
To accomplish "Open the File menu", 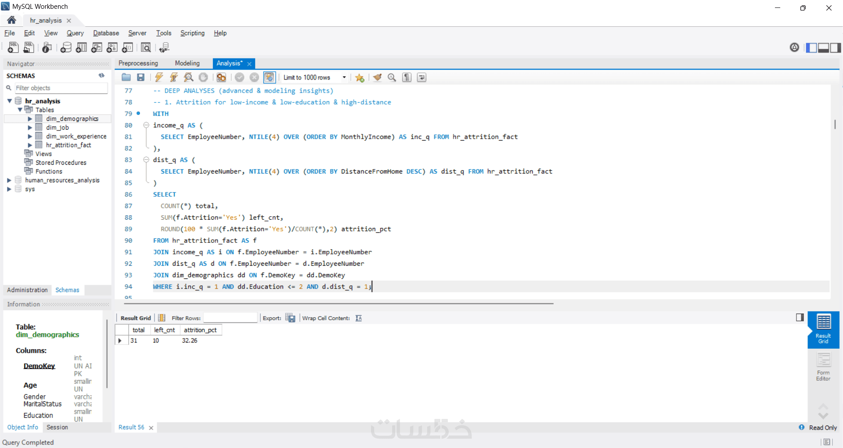I will click(x=10, y=33).
